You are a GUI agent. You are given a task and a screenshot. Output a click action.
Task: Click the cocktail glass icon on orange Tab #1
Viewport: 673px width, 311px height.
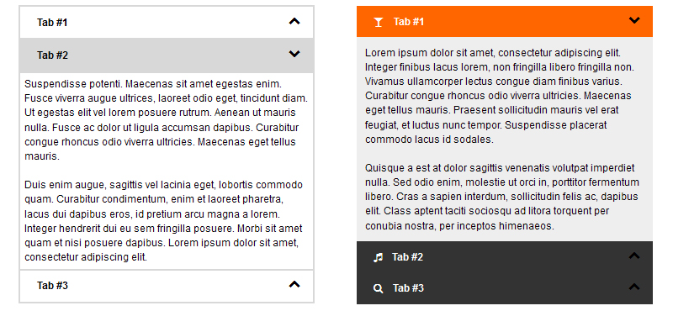click(378, 22)
